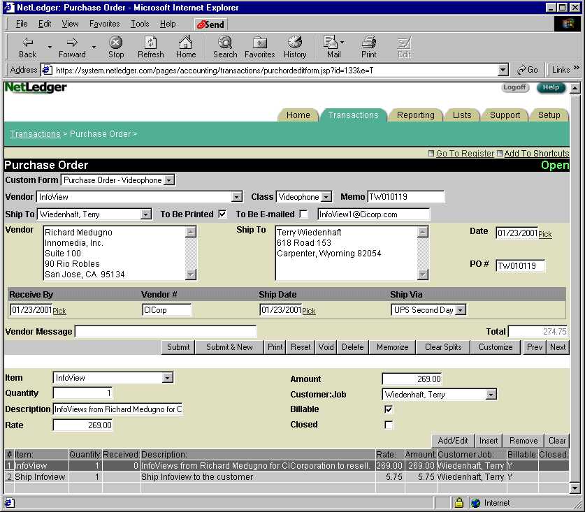Open the Tools menu
Screen dimensions: 585x512
coord(140,24)
